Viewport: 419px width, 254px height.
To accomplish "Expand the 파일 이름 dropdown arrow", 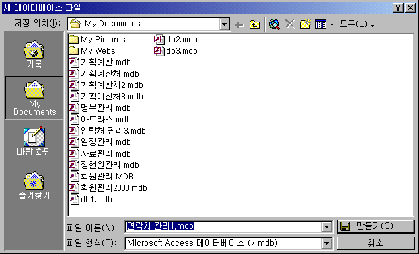I will pyautogui.click(x=327, y=227).
